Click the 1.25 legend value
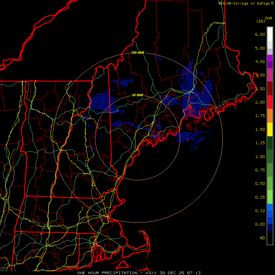This screenshot has height=275, width=275. pos(260,143)
